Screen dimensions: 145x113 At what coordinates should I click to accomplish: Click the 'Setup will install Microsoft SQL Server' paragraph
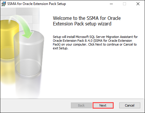pos(95,42)
